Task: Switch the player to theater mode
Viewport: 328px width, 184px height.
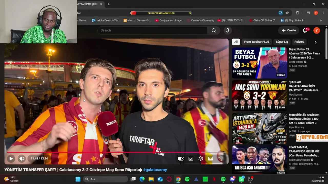Action: click(210, 159)
